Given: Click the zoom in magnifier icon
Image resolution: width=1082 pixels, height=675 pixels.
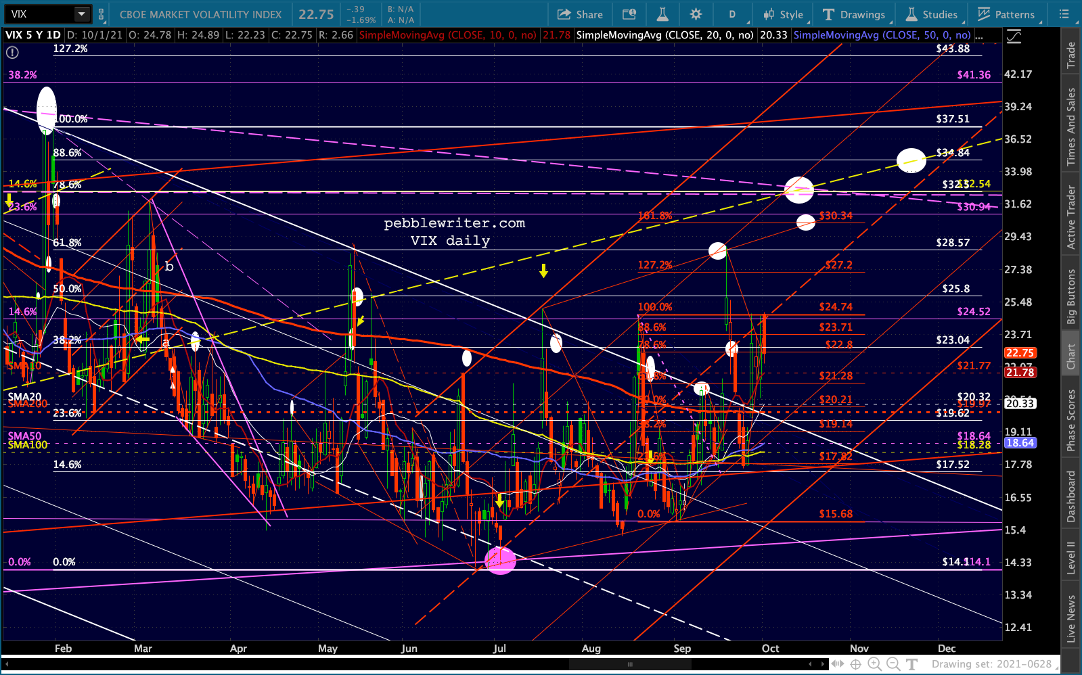Looking at the screenshot, I should 874,664.
